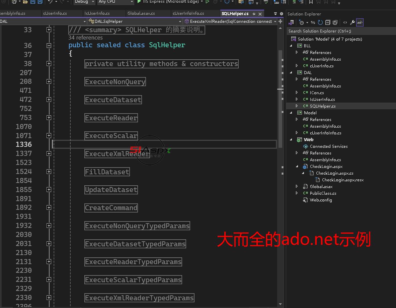Expand the ExecuteNonQuery region on line 208

pos(49,81)
